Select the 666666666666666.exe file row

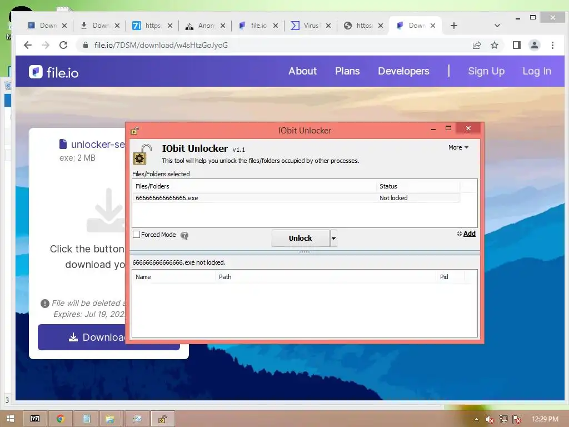pyautogui.click(x=296, y=198)
